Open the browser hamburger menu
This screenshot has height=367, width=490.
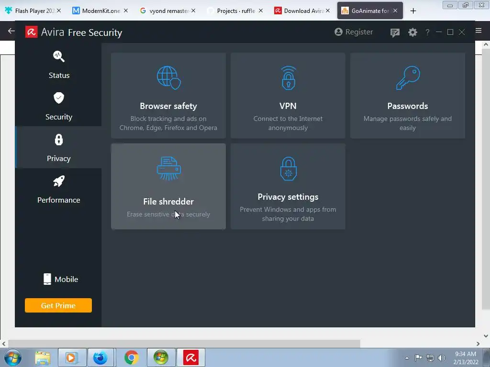(x=479, y=30)
